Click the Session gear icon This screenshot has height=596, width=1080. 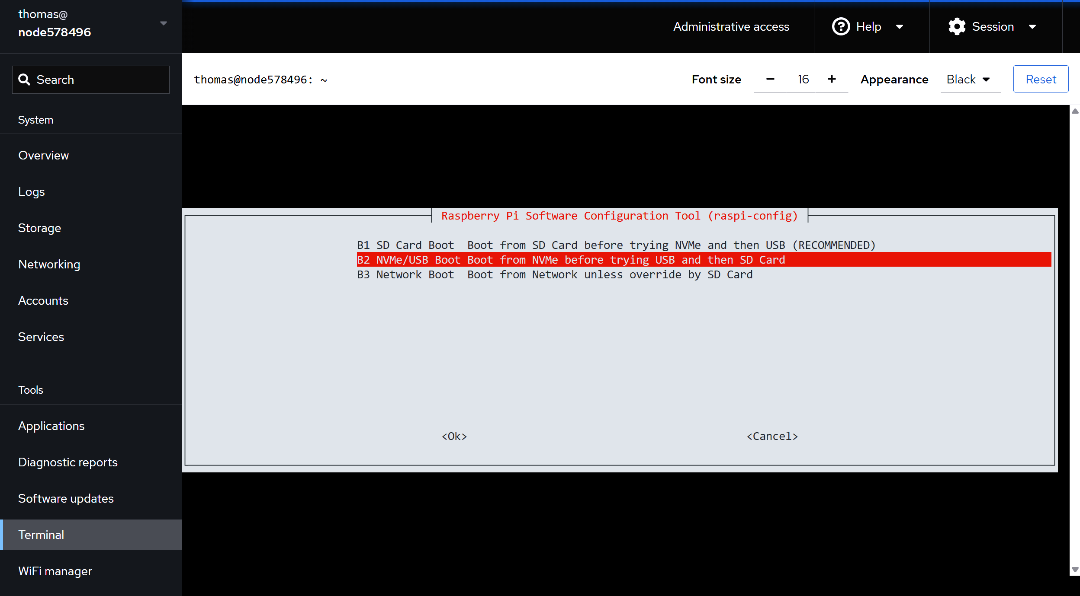click(x=957, y=26)
